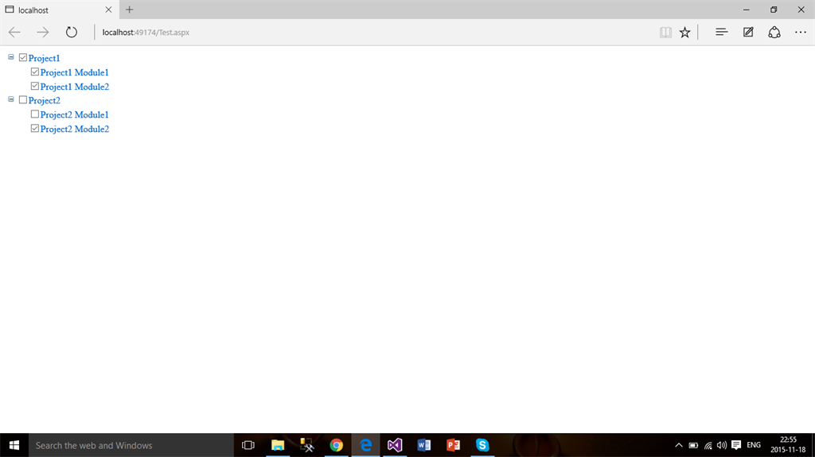Viewport: 815px width, 457px height.
Task: Open the Hub three-lines icon
Action: 721,33
